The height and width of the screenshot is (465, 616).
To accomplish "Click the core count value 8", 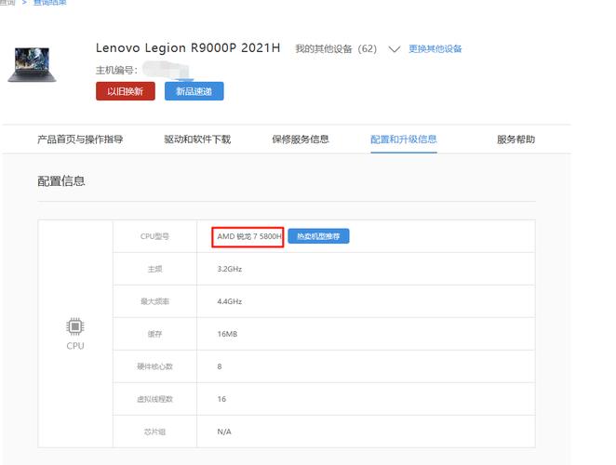I will [x=220, y=366].
